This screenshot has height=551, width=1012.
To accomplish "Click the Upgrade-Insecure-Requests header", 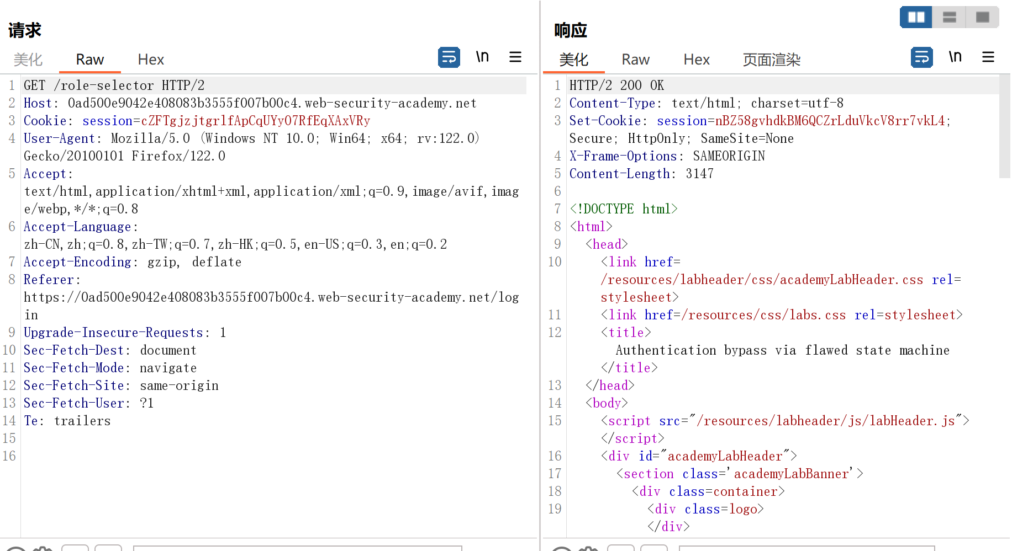I will (125, 333).
